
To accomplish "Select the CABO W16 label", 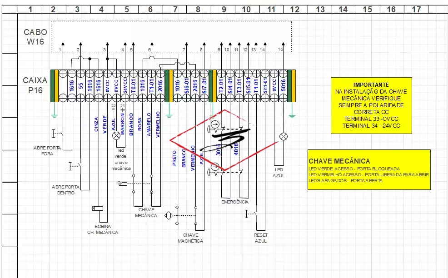I will click(x=35, y=37).
